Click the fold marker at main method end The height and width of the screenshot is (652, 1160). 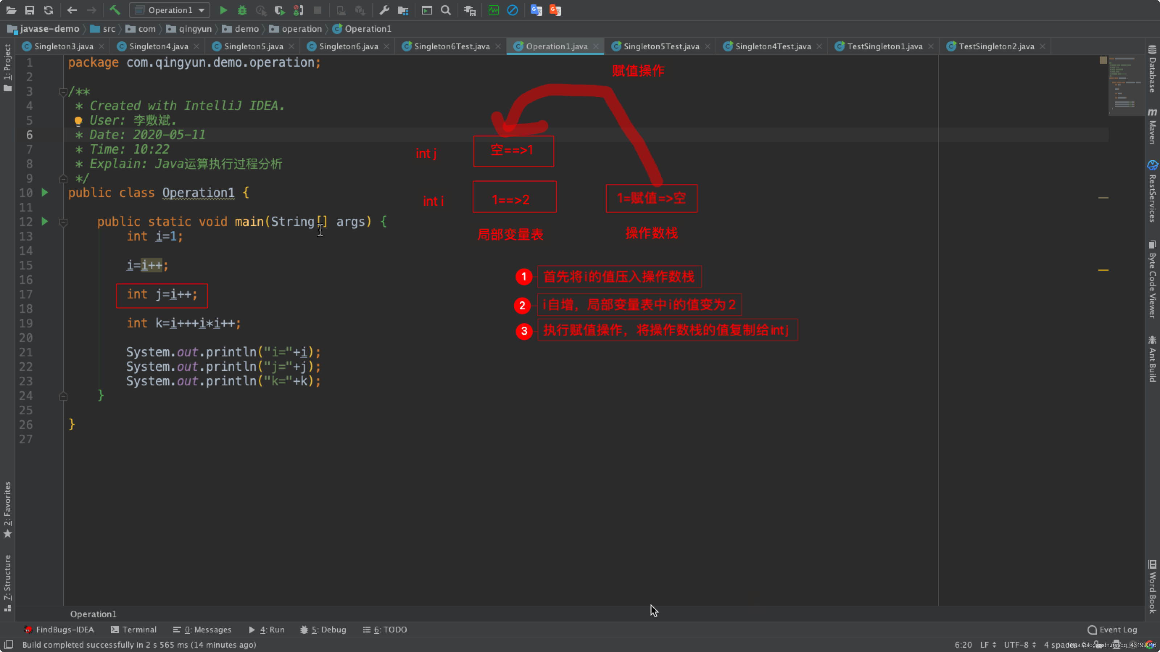coord(63,396)
